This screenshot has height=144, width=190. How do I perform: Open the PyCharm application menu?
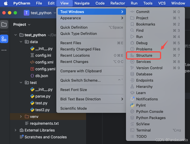click(22, 3)
